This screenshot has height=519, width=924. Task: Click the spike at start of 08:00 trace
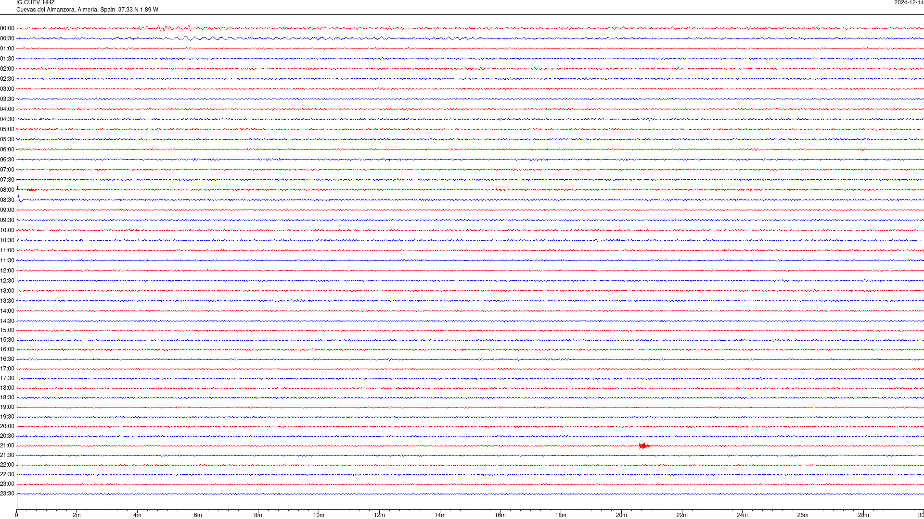[x=19, y=193]
